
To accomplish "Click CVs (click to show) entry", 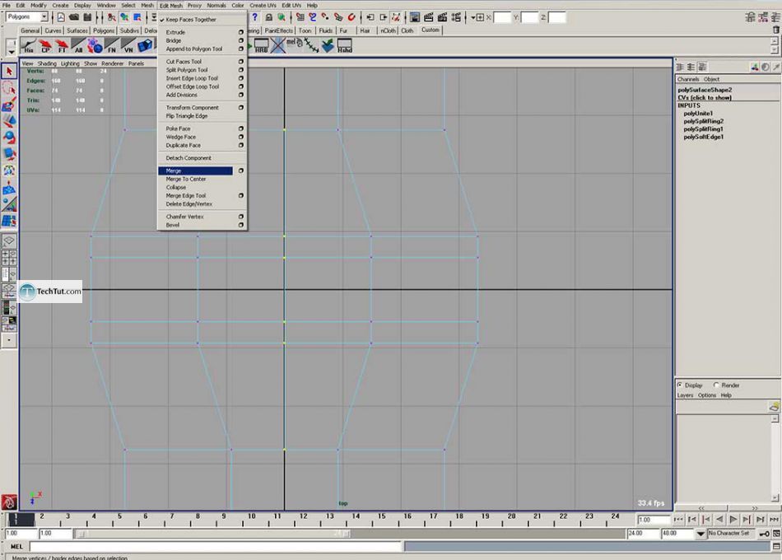I will coord(704,98).
